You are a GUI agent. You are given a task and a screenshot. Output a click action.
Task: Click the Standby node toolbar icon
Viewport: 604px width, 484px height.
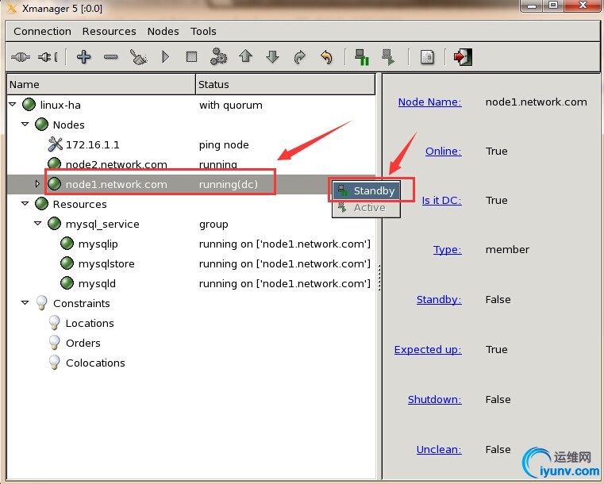362,57
